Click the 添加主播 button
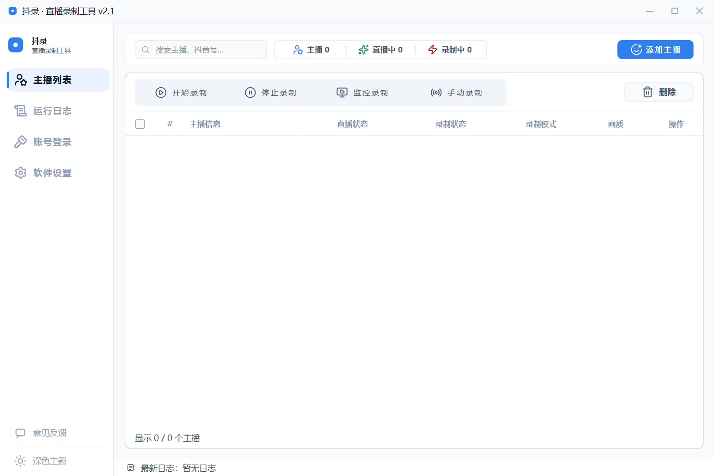This screenshot has width=714, height=476. point(655,50)
